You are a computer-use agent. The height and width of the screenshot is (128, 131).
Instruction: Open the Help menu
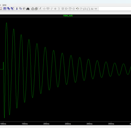5,5
